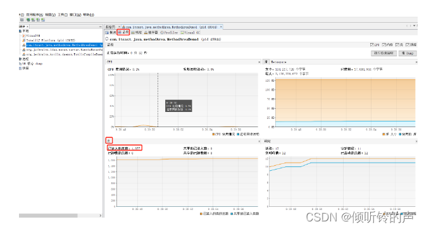Toggle the 线程 Threads graph checkbox

click(x=408, y=45)
